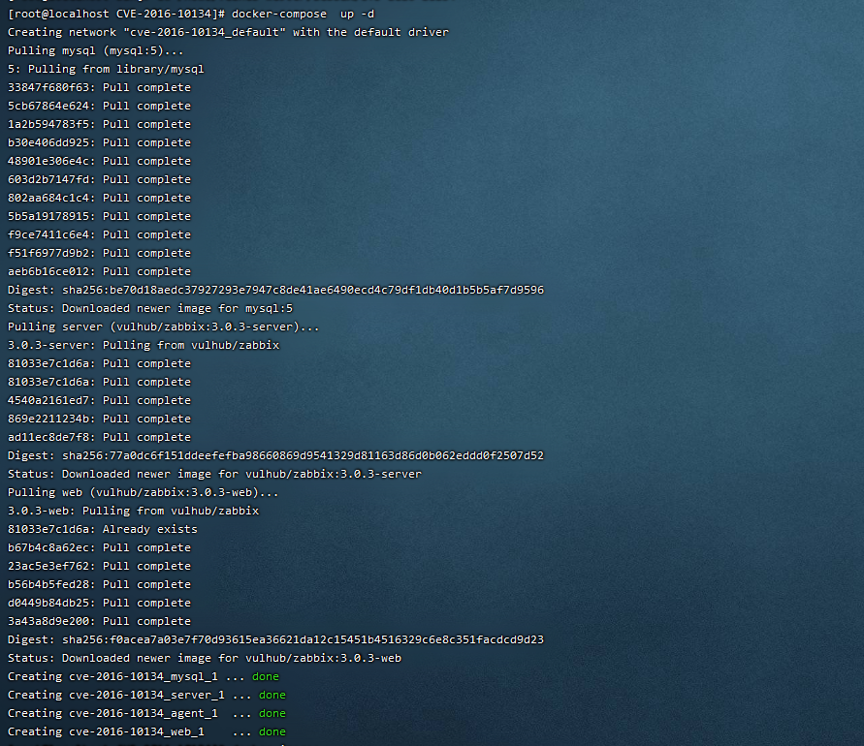Select layer line 'f9ce7411c6e4: Pull complete'
The image size is (864, 746).
point(99,234)
